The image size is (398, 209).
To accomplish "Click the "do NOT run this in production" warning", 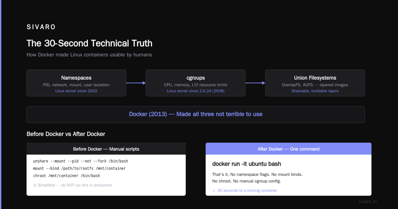I will click(x=73, y=185).
